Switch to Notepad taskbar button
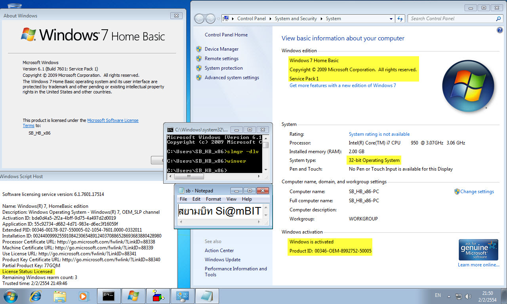 coord(207,296)
